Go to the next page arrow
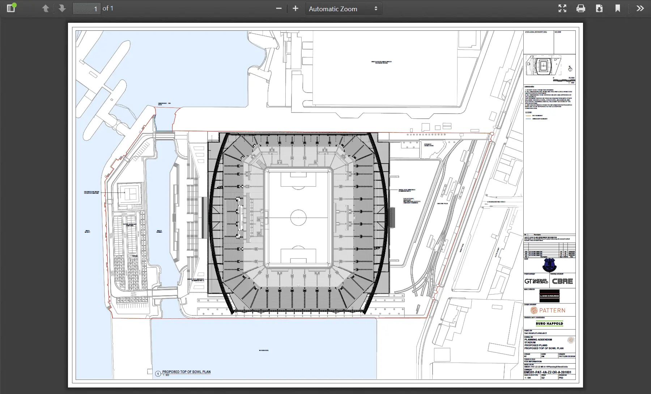Screen dimensions: 651x394 tap(62, 8)
